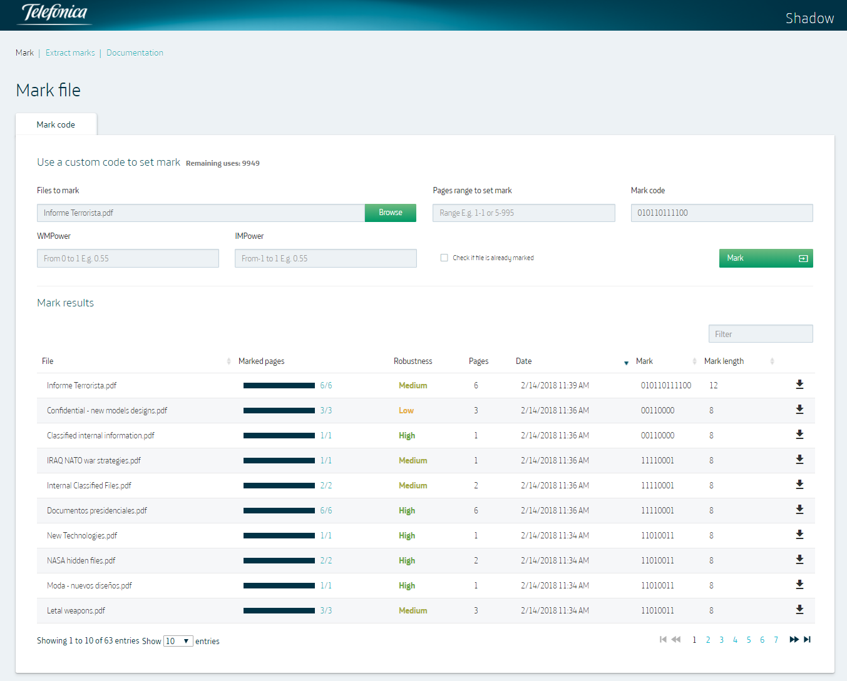
Task: Download Classified internal information.pdf
Action: (x=799, y=435)
